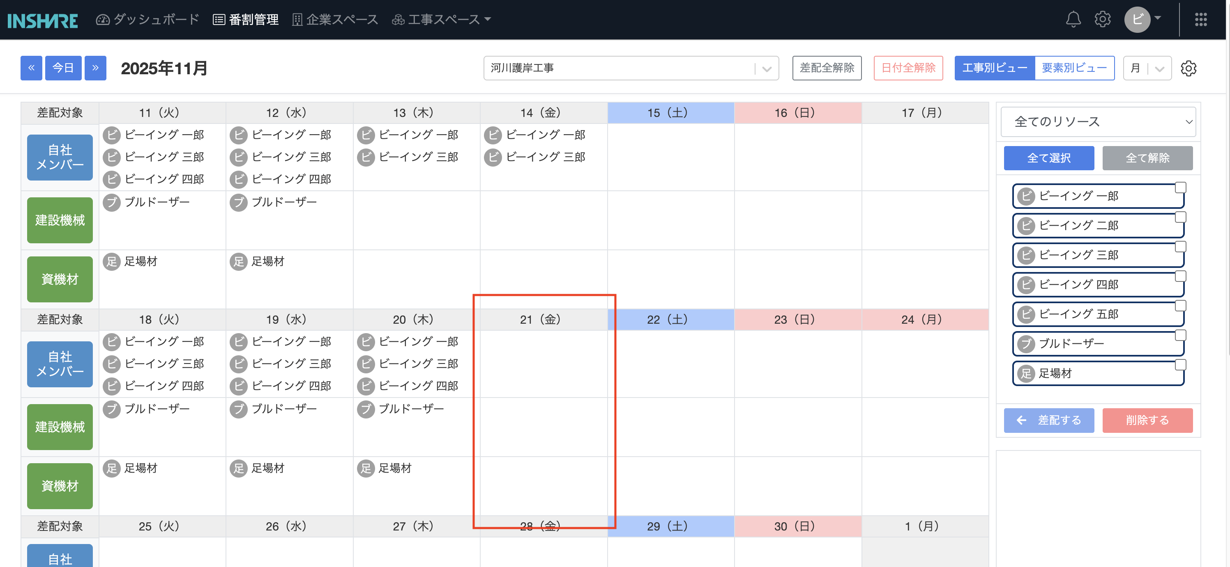The height and width of the screenshot is (567, 1230).
Task: Open 番割管理 page
Action: point(245,20)
